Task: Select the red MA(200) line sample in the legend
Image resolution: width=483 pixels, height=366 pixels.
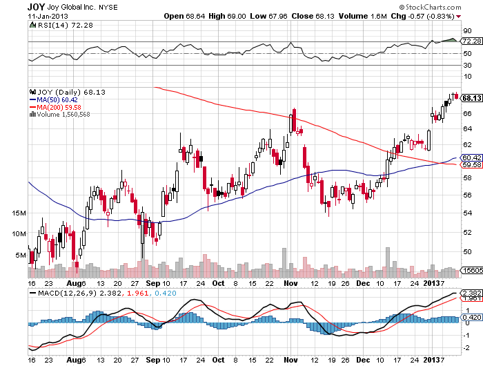Action: point(32,107)
